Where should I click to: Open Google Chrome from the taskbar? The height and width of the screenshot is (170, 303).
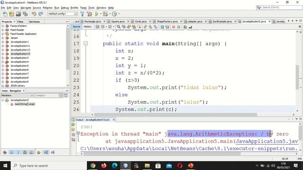[93, 166]
